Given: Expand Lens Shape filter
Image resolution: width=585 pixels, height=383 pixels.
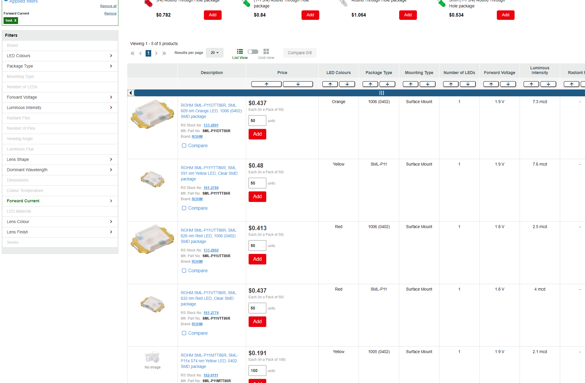Looking at the screenshot, I should click(x=60, y=159).
